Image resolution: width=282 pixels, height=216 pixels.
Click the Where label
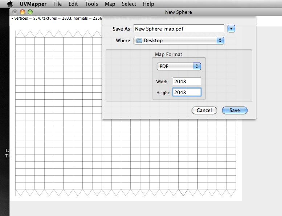point(124,40)
